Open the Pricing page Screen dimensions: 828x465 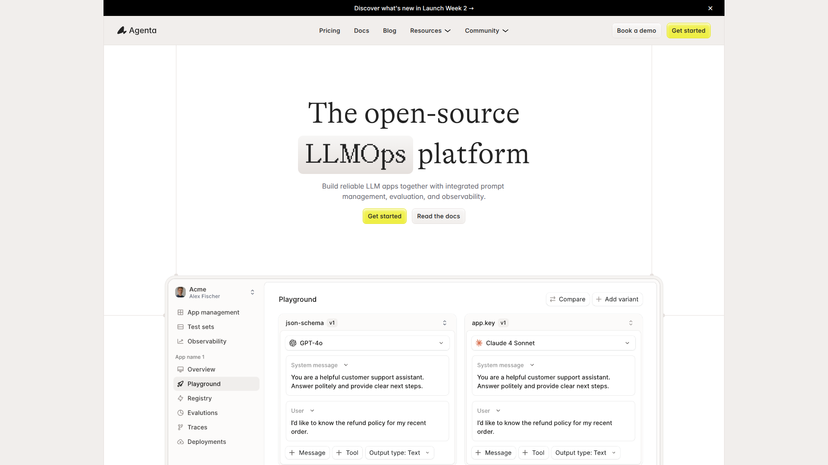click(x=329, y=31)
